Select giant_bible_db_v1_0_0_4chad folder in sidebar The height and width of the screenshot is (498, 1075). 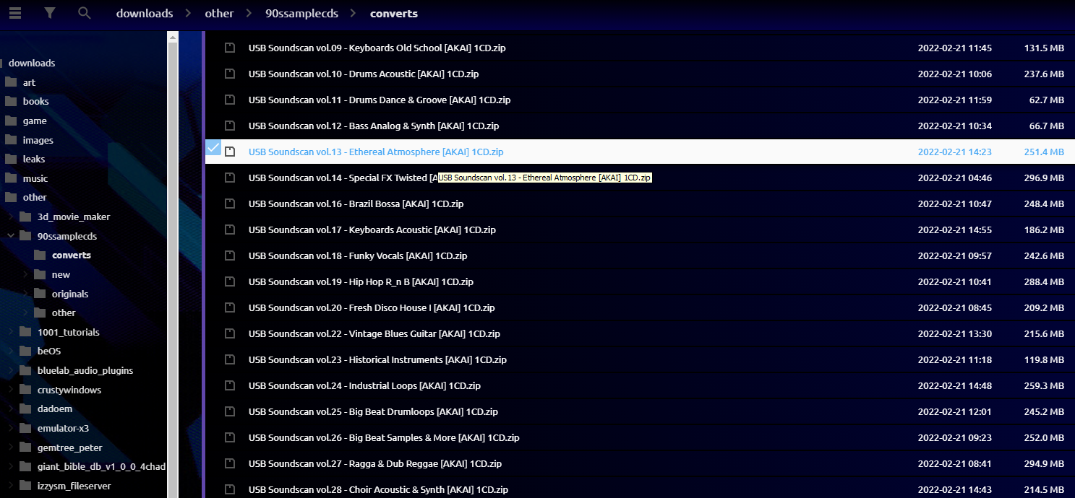click(x=101, y=466)
